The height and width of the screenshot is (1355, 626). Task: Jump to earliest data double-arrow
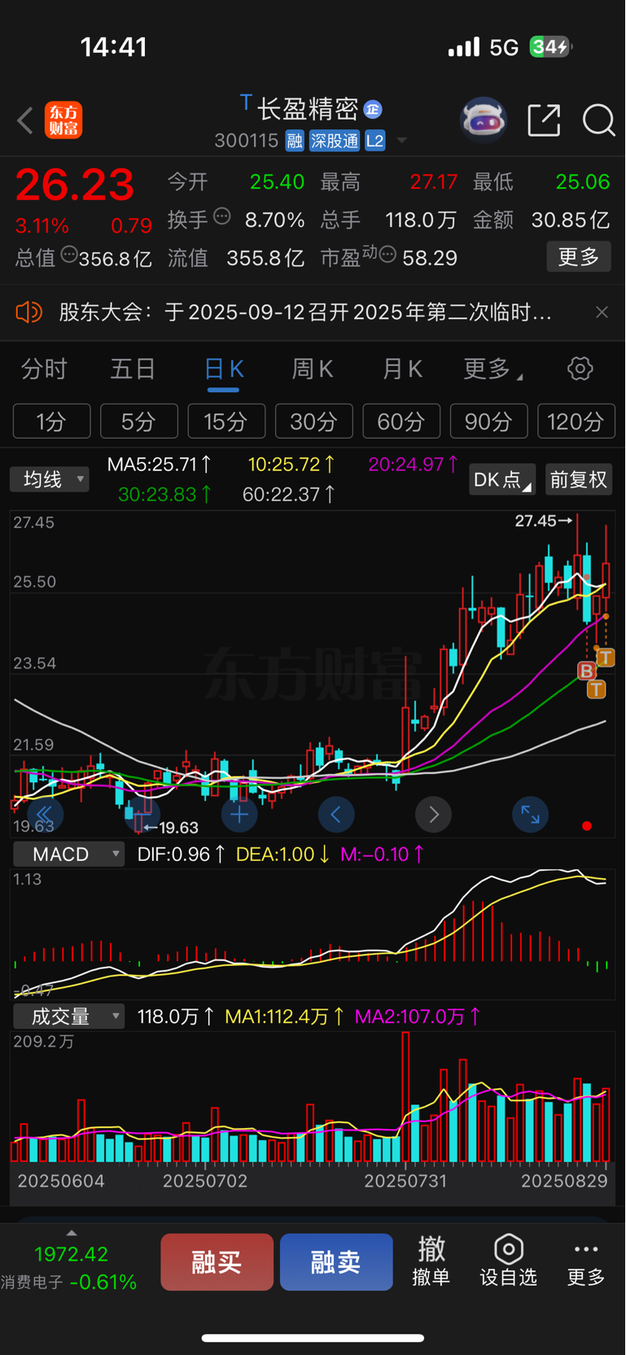[x=45, y=814]
